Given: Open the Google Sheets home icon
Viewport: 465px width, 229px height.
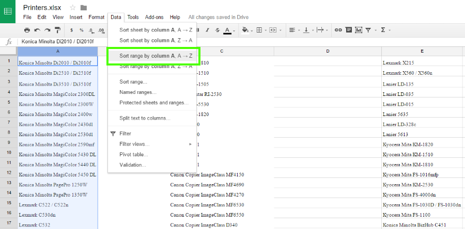Looking at the screenshot, I should pos(8,11).
